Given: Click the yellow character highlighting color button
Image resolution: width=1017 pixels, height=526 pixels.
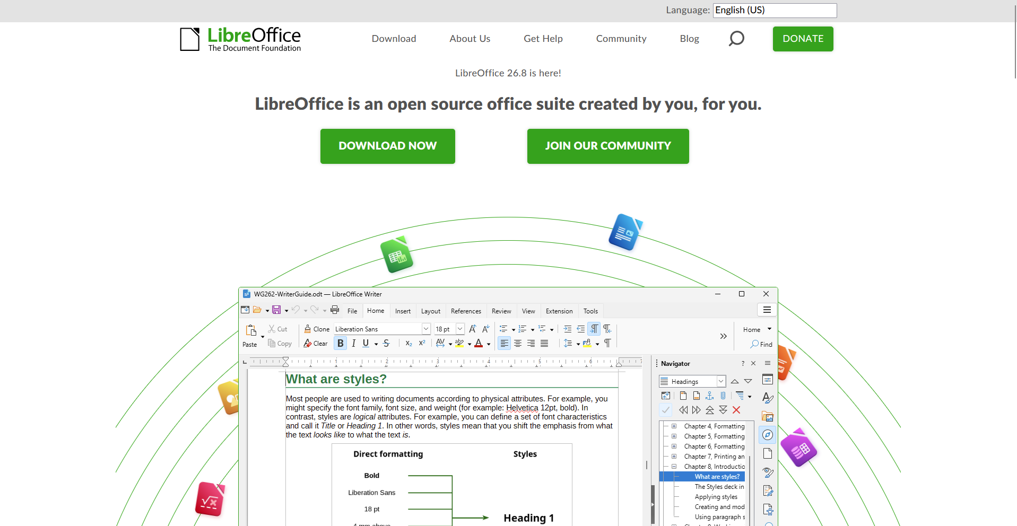Looking at the screenshot, I should tap(459, 344).
